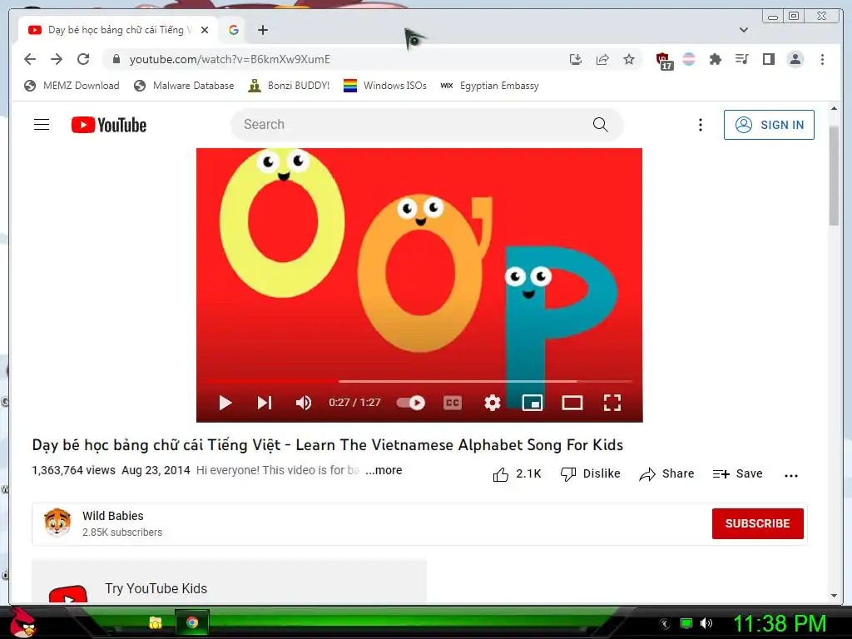Close the Dạy bé học bảng chữ cái tab

click(x=205, y=30)
